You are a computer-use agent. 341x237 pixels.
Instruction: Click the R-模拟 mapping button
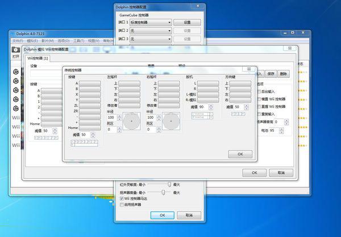click(x=208, y=100)
